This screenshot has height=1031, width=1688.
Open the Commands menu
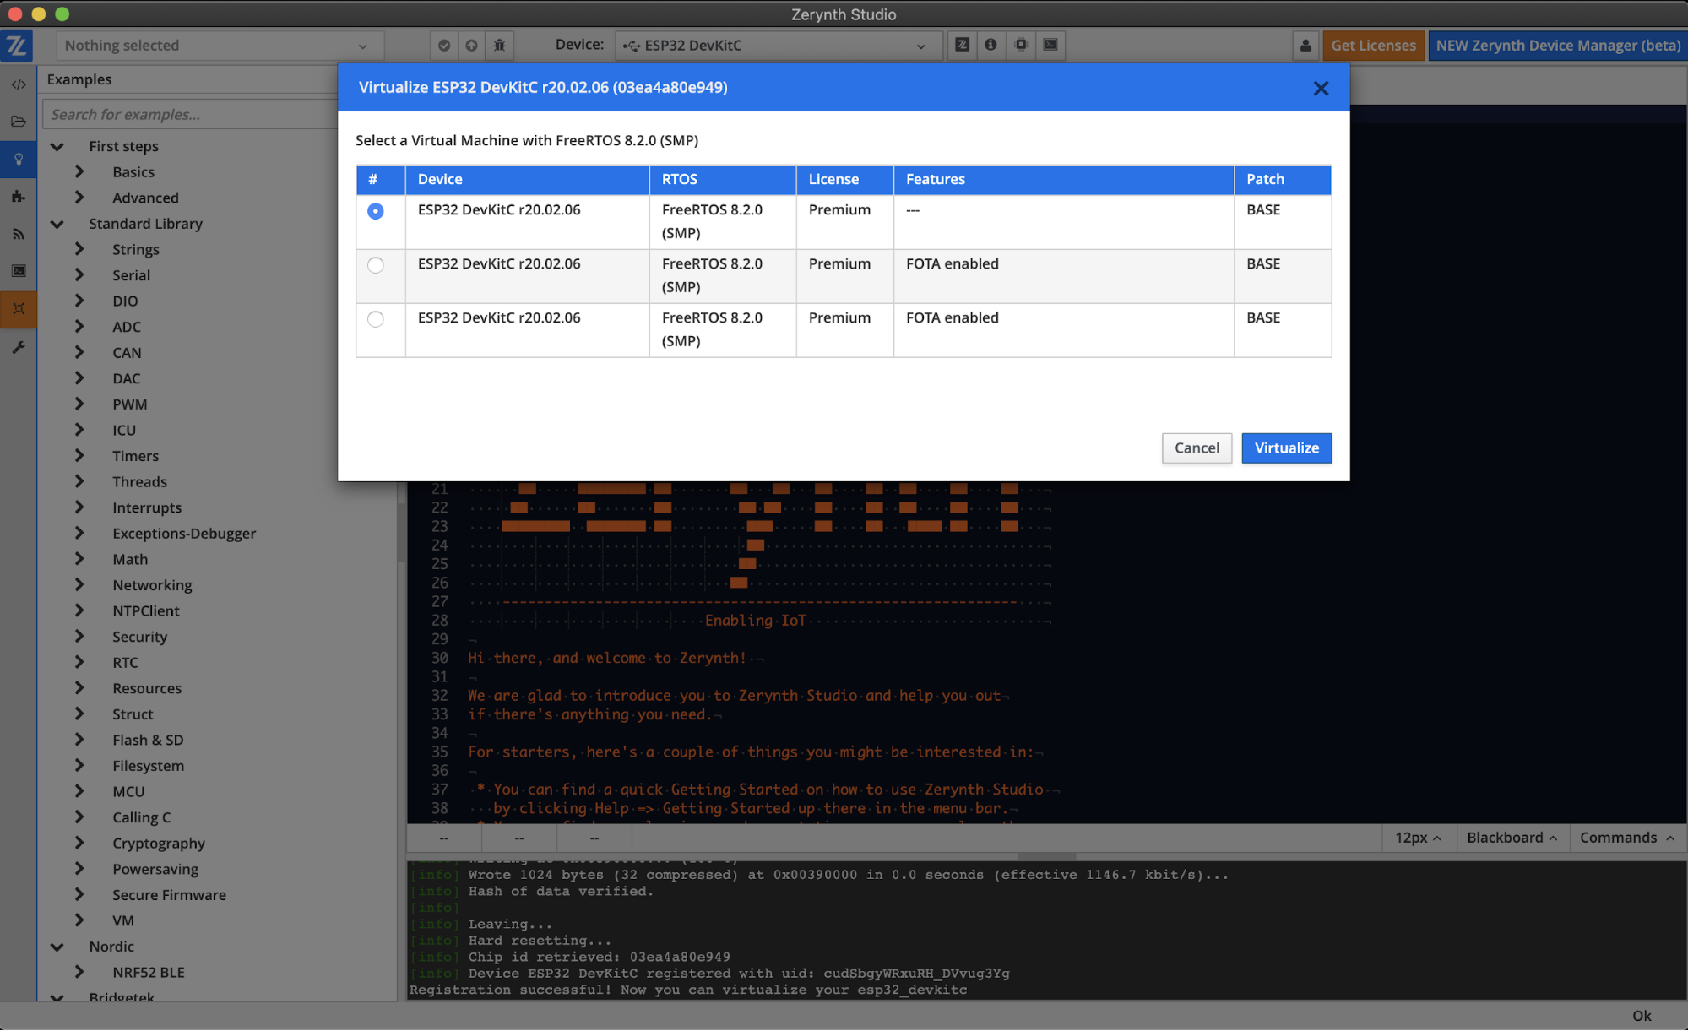[1626, 838]
